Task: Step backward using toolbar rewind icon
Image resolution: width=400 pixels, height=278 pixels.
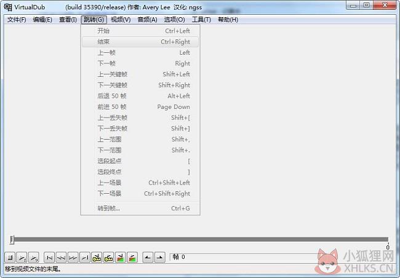Action: click(61, 258)
